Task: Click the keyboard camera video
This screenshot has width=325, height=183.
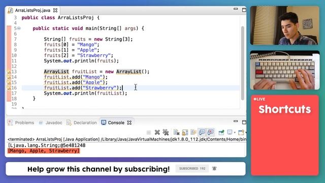Action: [284, 70]
